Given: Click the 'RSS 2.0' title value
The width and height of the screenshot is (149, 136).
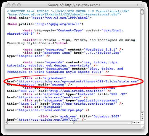Looking at the screenshot, I should point(28,91).
